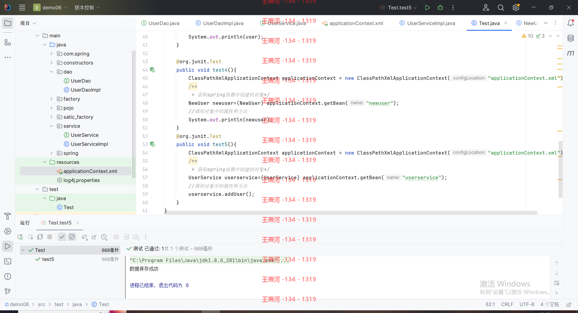Screen dimensions: 578x313
Task: Open the notifications bell icon
Action: [570, 23]
